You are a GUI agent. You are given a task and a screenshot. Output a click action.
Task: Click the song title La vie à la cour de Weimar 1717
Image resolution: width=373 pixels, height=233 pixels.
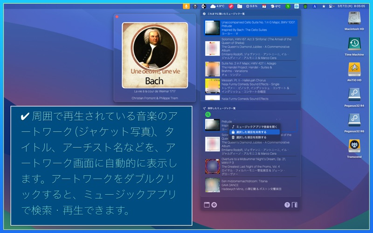(155, 91)
